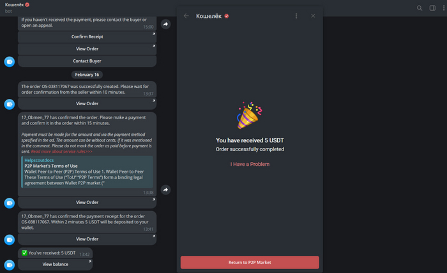Forward the payment instructions message
The width and height of the screenshot is (447, 273).
[165, 189]
